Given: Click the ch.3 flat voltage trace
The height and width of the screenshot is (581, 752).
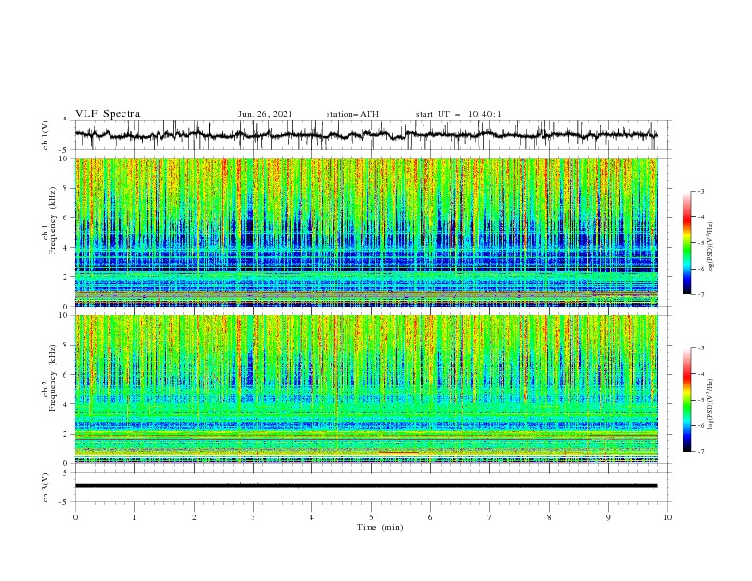Looking at the screenshot, I should (x=366, y=486).
